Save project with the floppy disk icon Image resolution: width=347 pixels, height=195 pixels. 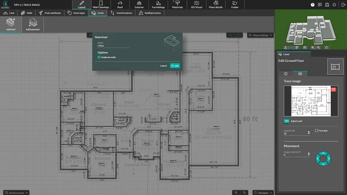[327, 5]
